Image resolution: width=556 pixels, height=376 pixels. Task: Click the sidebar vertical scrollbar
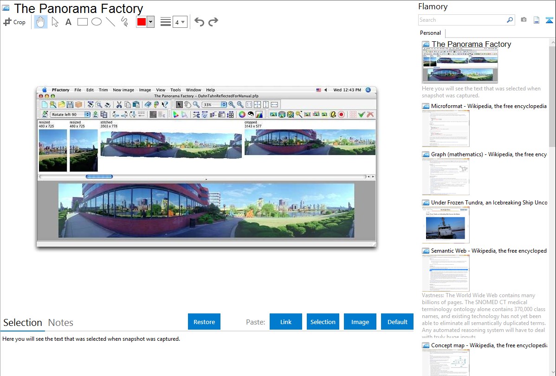(552, 96)
